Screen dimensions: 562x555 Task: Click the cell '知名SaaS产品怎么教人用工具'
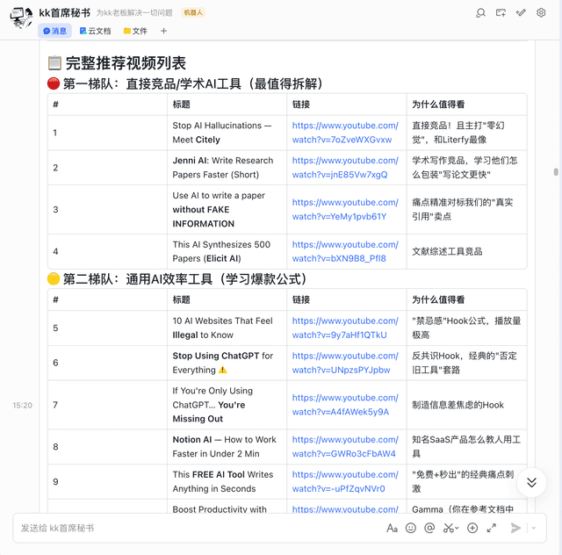(466, 447)
